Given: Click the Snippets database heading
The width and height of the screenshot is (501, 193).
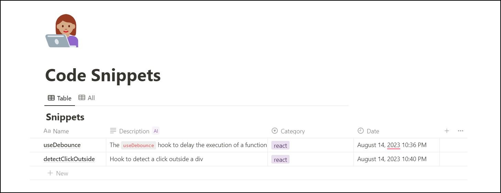Looking at the screenshot, I should point(65,117).
